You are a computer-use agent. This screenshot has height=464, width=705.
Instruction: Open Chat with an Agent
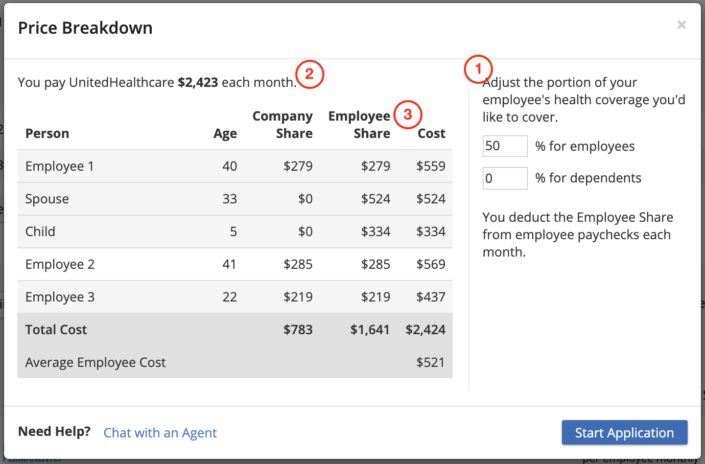[160, 433]
